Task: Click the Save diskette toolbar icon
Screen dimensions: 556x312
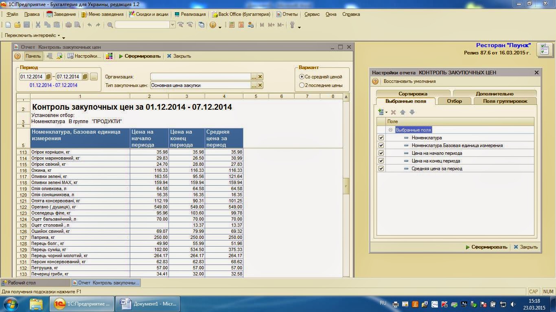Action: [26, 25]
